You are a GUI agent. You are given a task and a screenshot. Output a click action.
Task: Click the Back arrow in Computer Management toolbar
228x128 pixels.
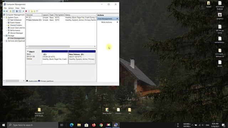pyautogui.click(x=4, y=11)
